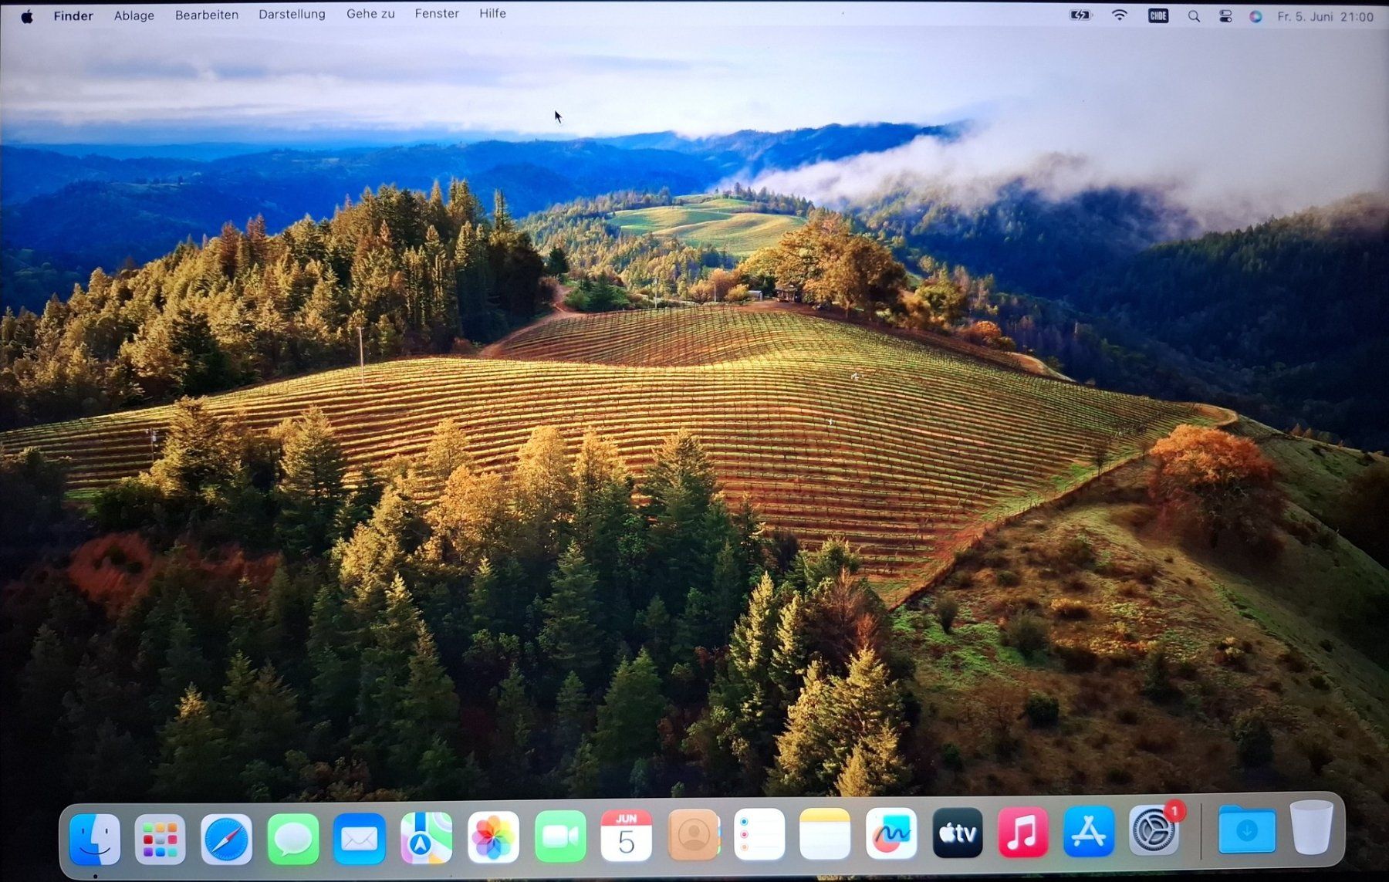The width and height of the screenshot is (1389, 882).
Task: Launch Maps from the Dock
Action: [x=427, y=838]
